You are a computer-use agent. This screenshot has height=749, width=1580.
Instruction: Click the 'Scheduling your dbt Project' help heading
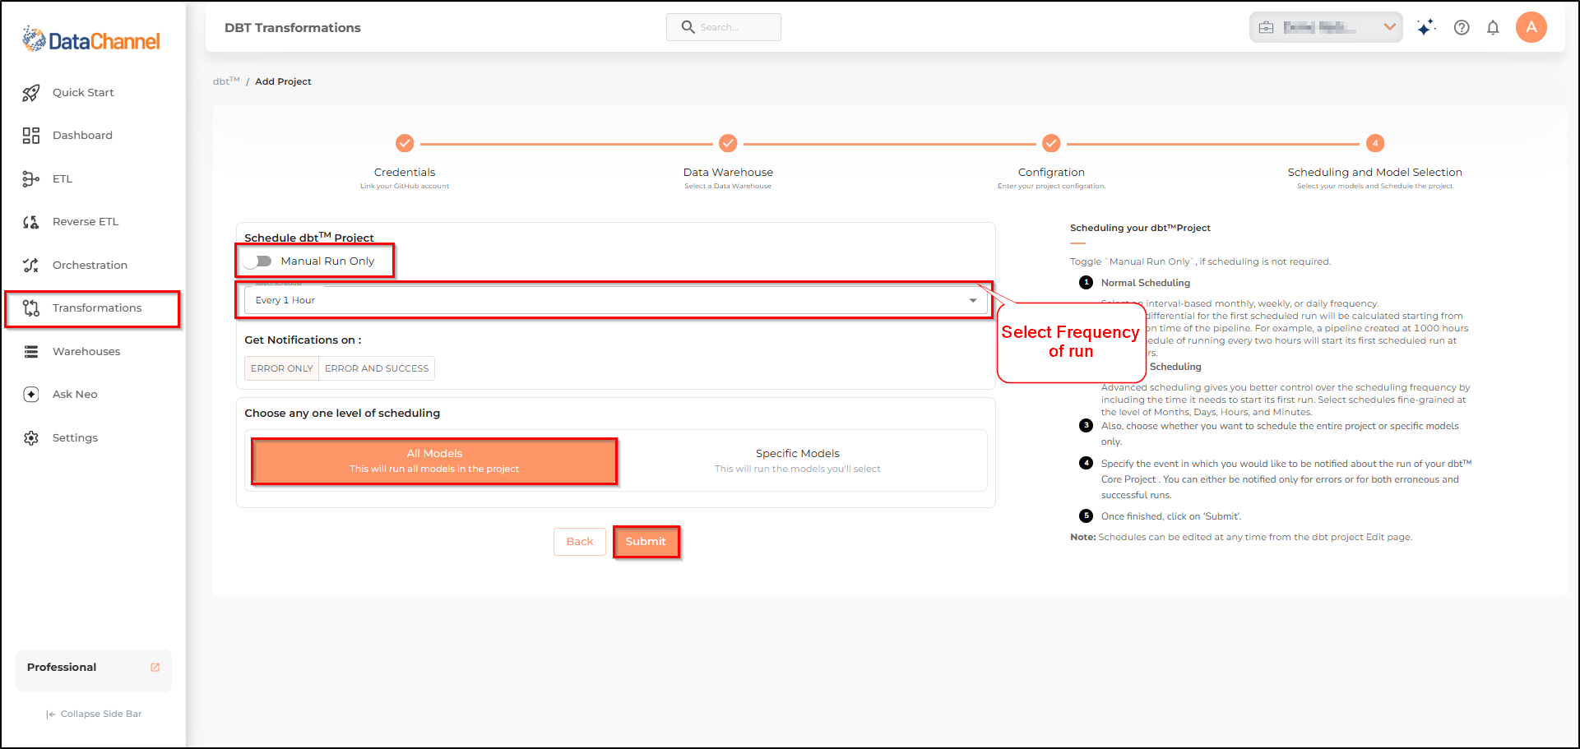(1140, 228)
